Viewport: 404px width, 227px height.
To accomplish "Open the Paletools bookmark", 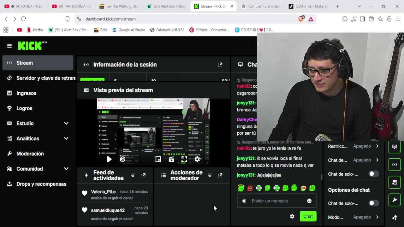I will coord(167,30).
